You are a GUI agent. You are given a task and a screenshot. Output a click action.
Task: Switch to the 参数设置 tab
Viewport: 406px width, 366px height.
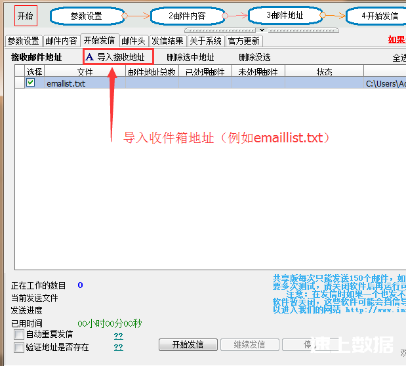click(24, 41)
